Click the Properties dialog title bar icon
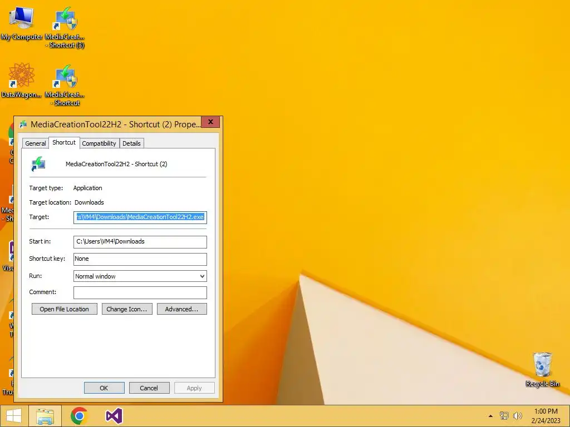Viewport: 570px width, 427px height. click(x=23, y=124)
